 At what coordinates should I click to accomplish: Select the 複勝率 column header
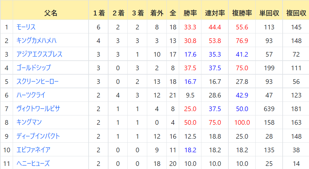click(242, 13)
